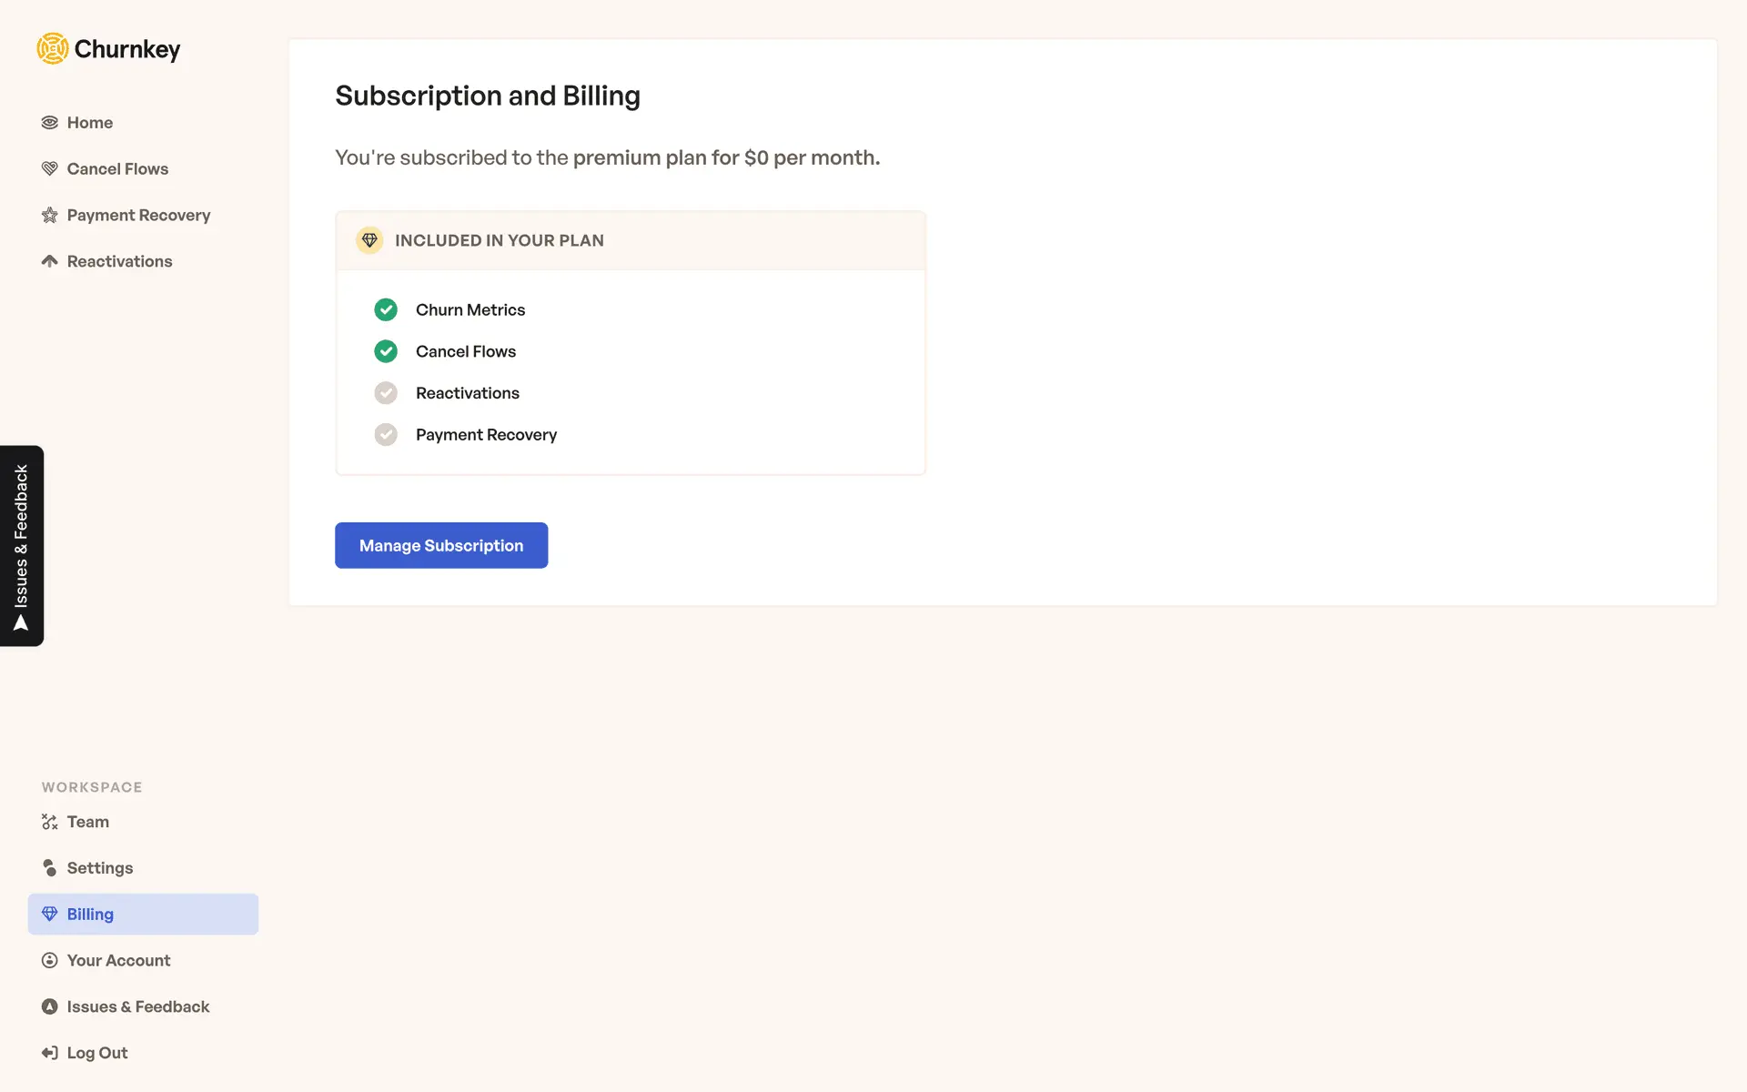Open the vertical Issues & Feedback side tab

[22, 546]
